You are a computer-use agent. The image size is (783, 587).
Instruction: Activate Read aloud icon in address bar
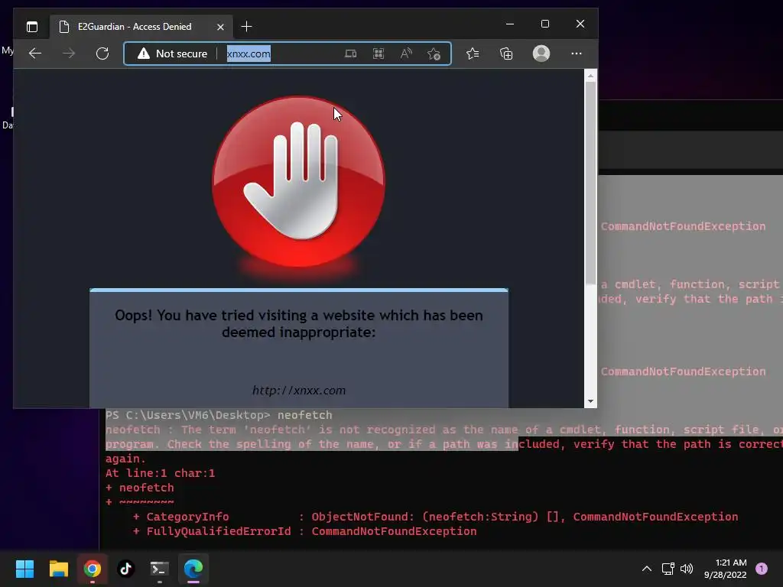406,54
